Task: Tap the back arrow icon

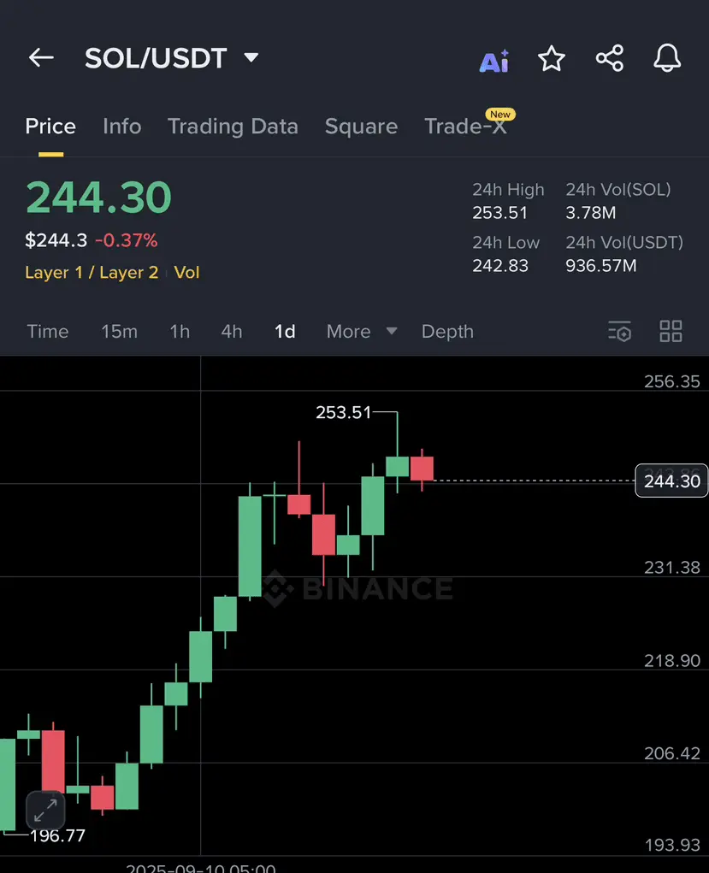Action: (41, 57)
